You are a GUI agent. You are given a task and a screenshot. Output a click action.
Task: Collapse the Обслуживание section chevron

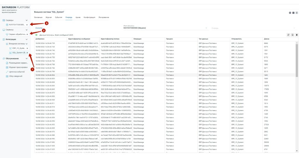click(x=27, y=59)
